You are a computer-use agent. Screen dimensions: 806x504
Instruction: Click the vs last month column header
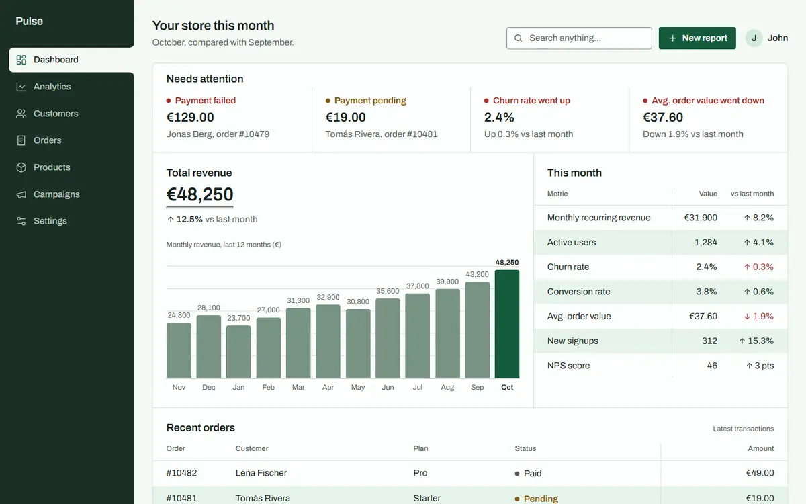coord(752,194)
